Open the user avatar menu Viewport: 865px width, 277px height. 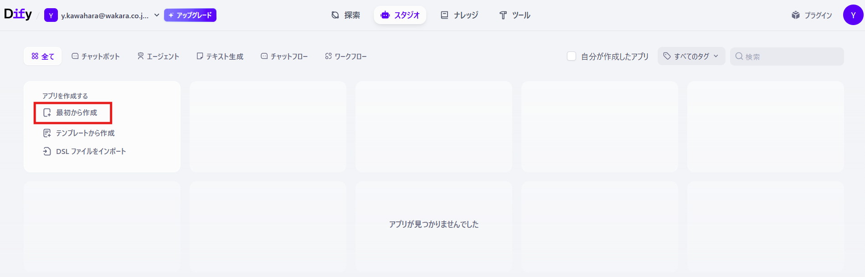coord(853,15)
